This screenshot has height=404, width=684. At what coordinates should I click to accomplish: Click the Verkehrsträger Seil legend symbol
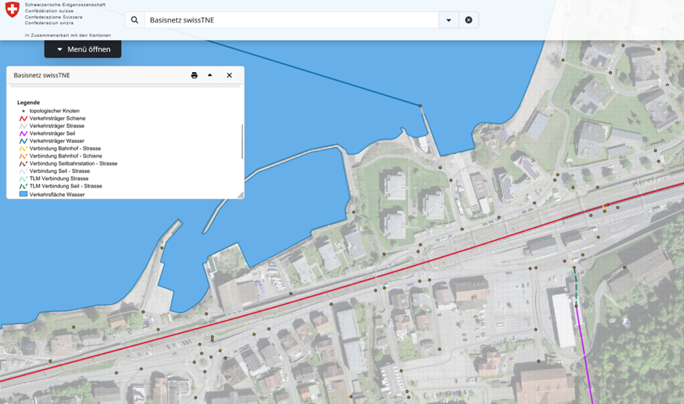tap(23, 134)
